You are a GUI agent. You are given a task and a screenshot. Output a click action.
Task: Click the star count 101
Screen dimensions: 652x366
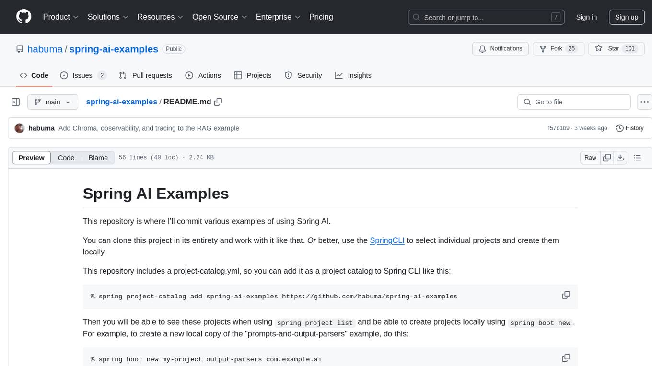630,49
